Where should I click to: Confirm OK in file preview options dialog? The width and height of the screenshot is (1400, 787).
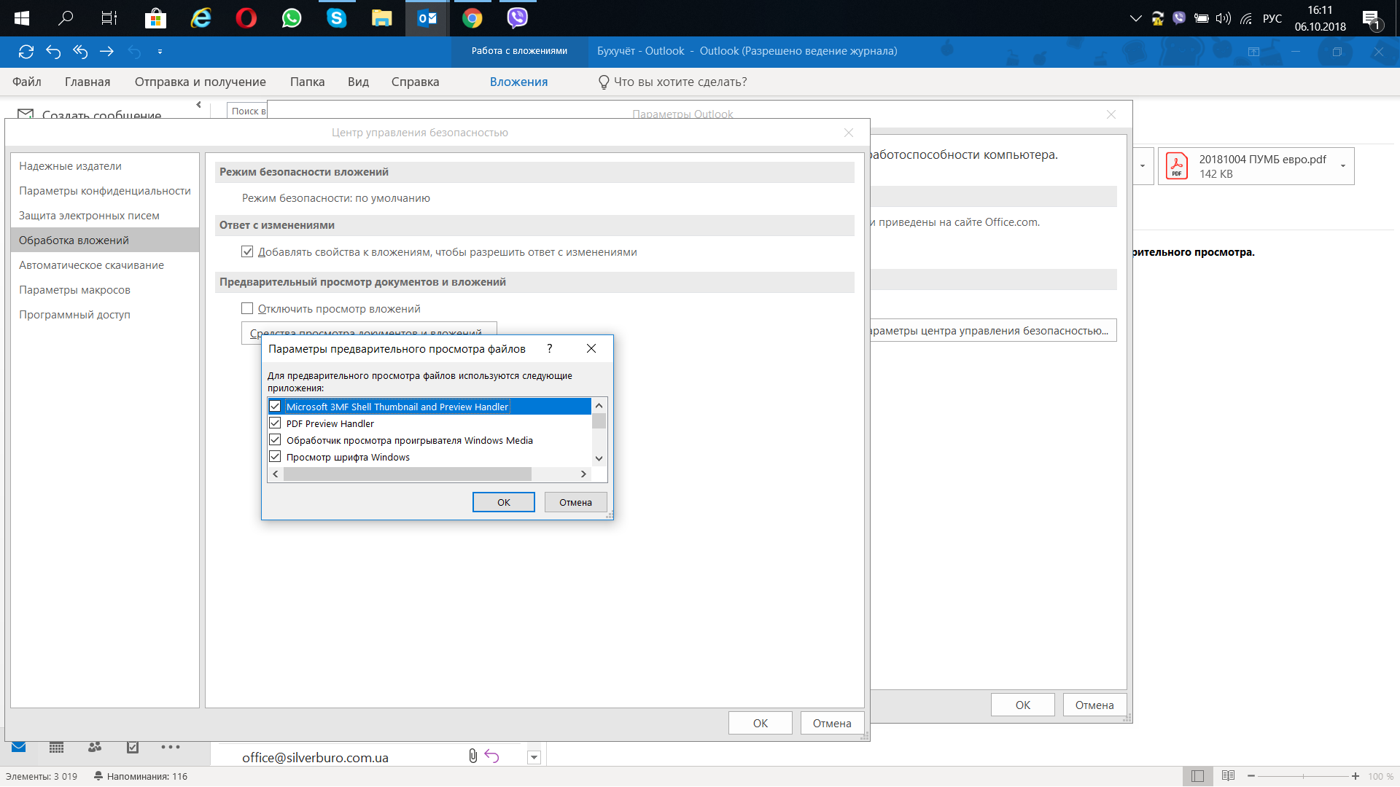click(x=504, y=502)
